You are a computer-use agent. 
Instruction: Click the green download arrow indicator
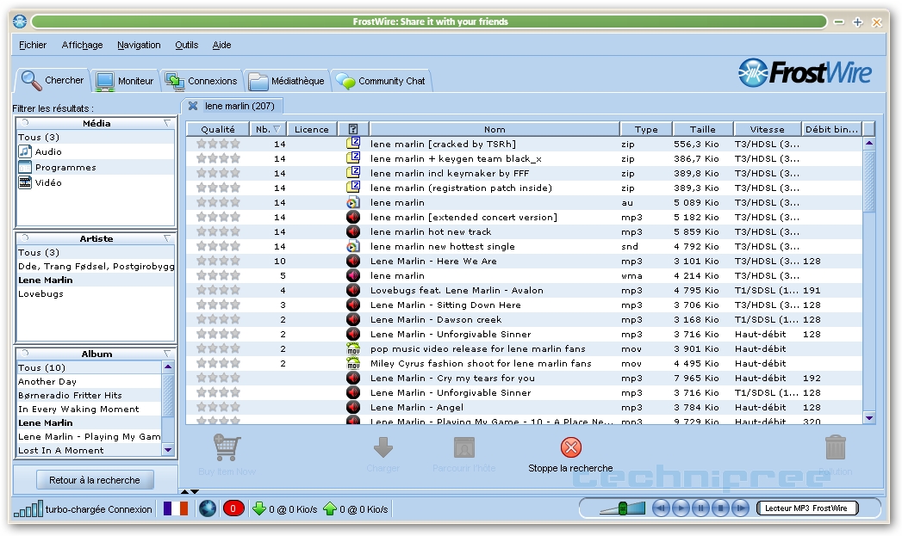pyautogui.click(x=259, y=508)
